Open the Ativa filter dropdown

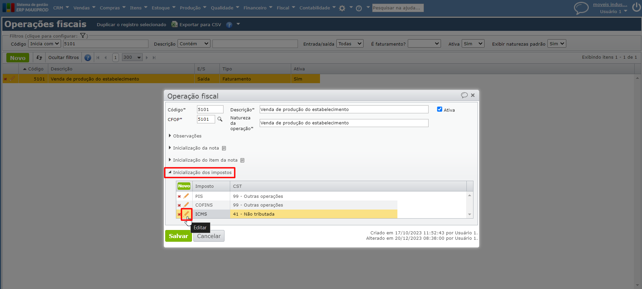click(x=473, y=44)
